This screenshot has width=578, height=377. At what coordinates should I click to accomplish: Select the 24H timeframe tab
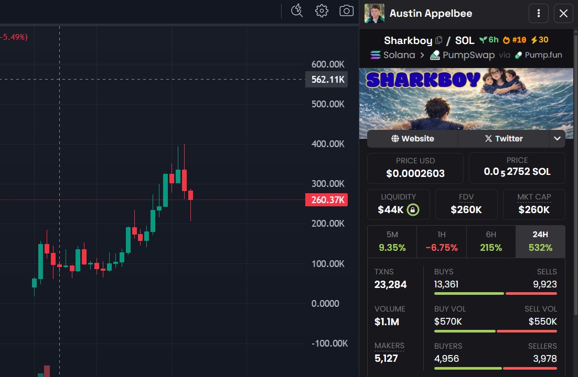[540, 241]
